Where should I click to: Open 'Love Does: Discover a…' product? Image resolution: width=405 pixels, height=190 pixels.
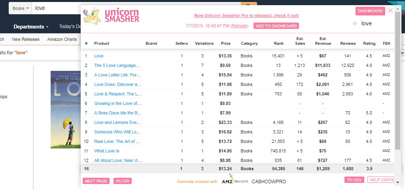pyautogui.click(x=117, y=84)
